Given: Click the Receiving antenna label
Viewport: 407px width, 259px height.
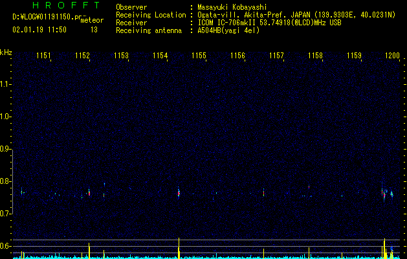Looking at the screenshot, I should click(x=149, y=30).
